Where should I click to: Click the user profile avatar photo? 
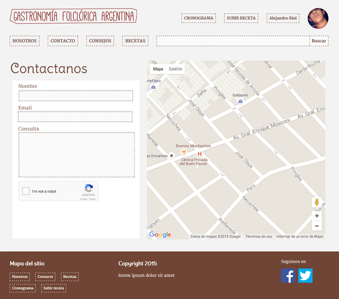(318, 18)
